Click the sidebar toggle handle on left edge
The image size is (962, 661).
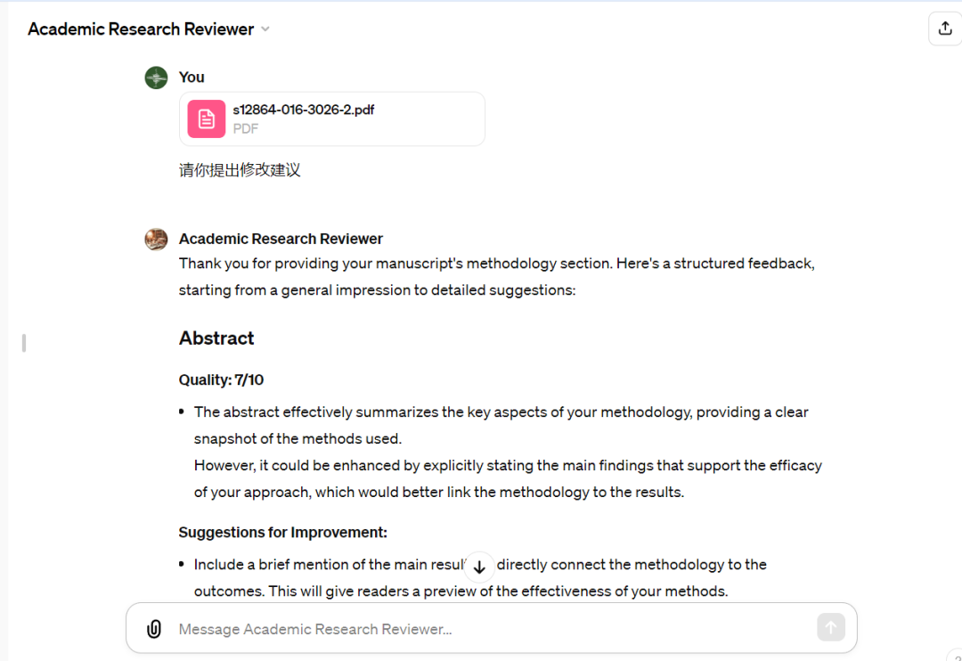click(24, 343)
